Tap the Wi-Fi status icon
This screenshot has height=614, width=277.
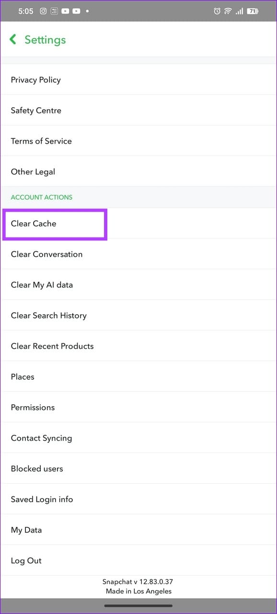click(x=228, y=11)
